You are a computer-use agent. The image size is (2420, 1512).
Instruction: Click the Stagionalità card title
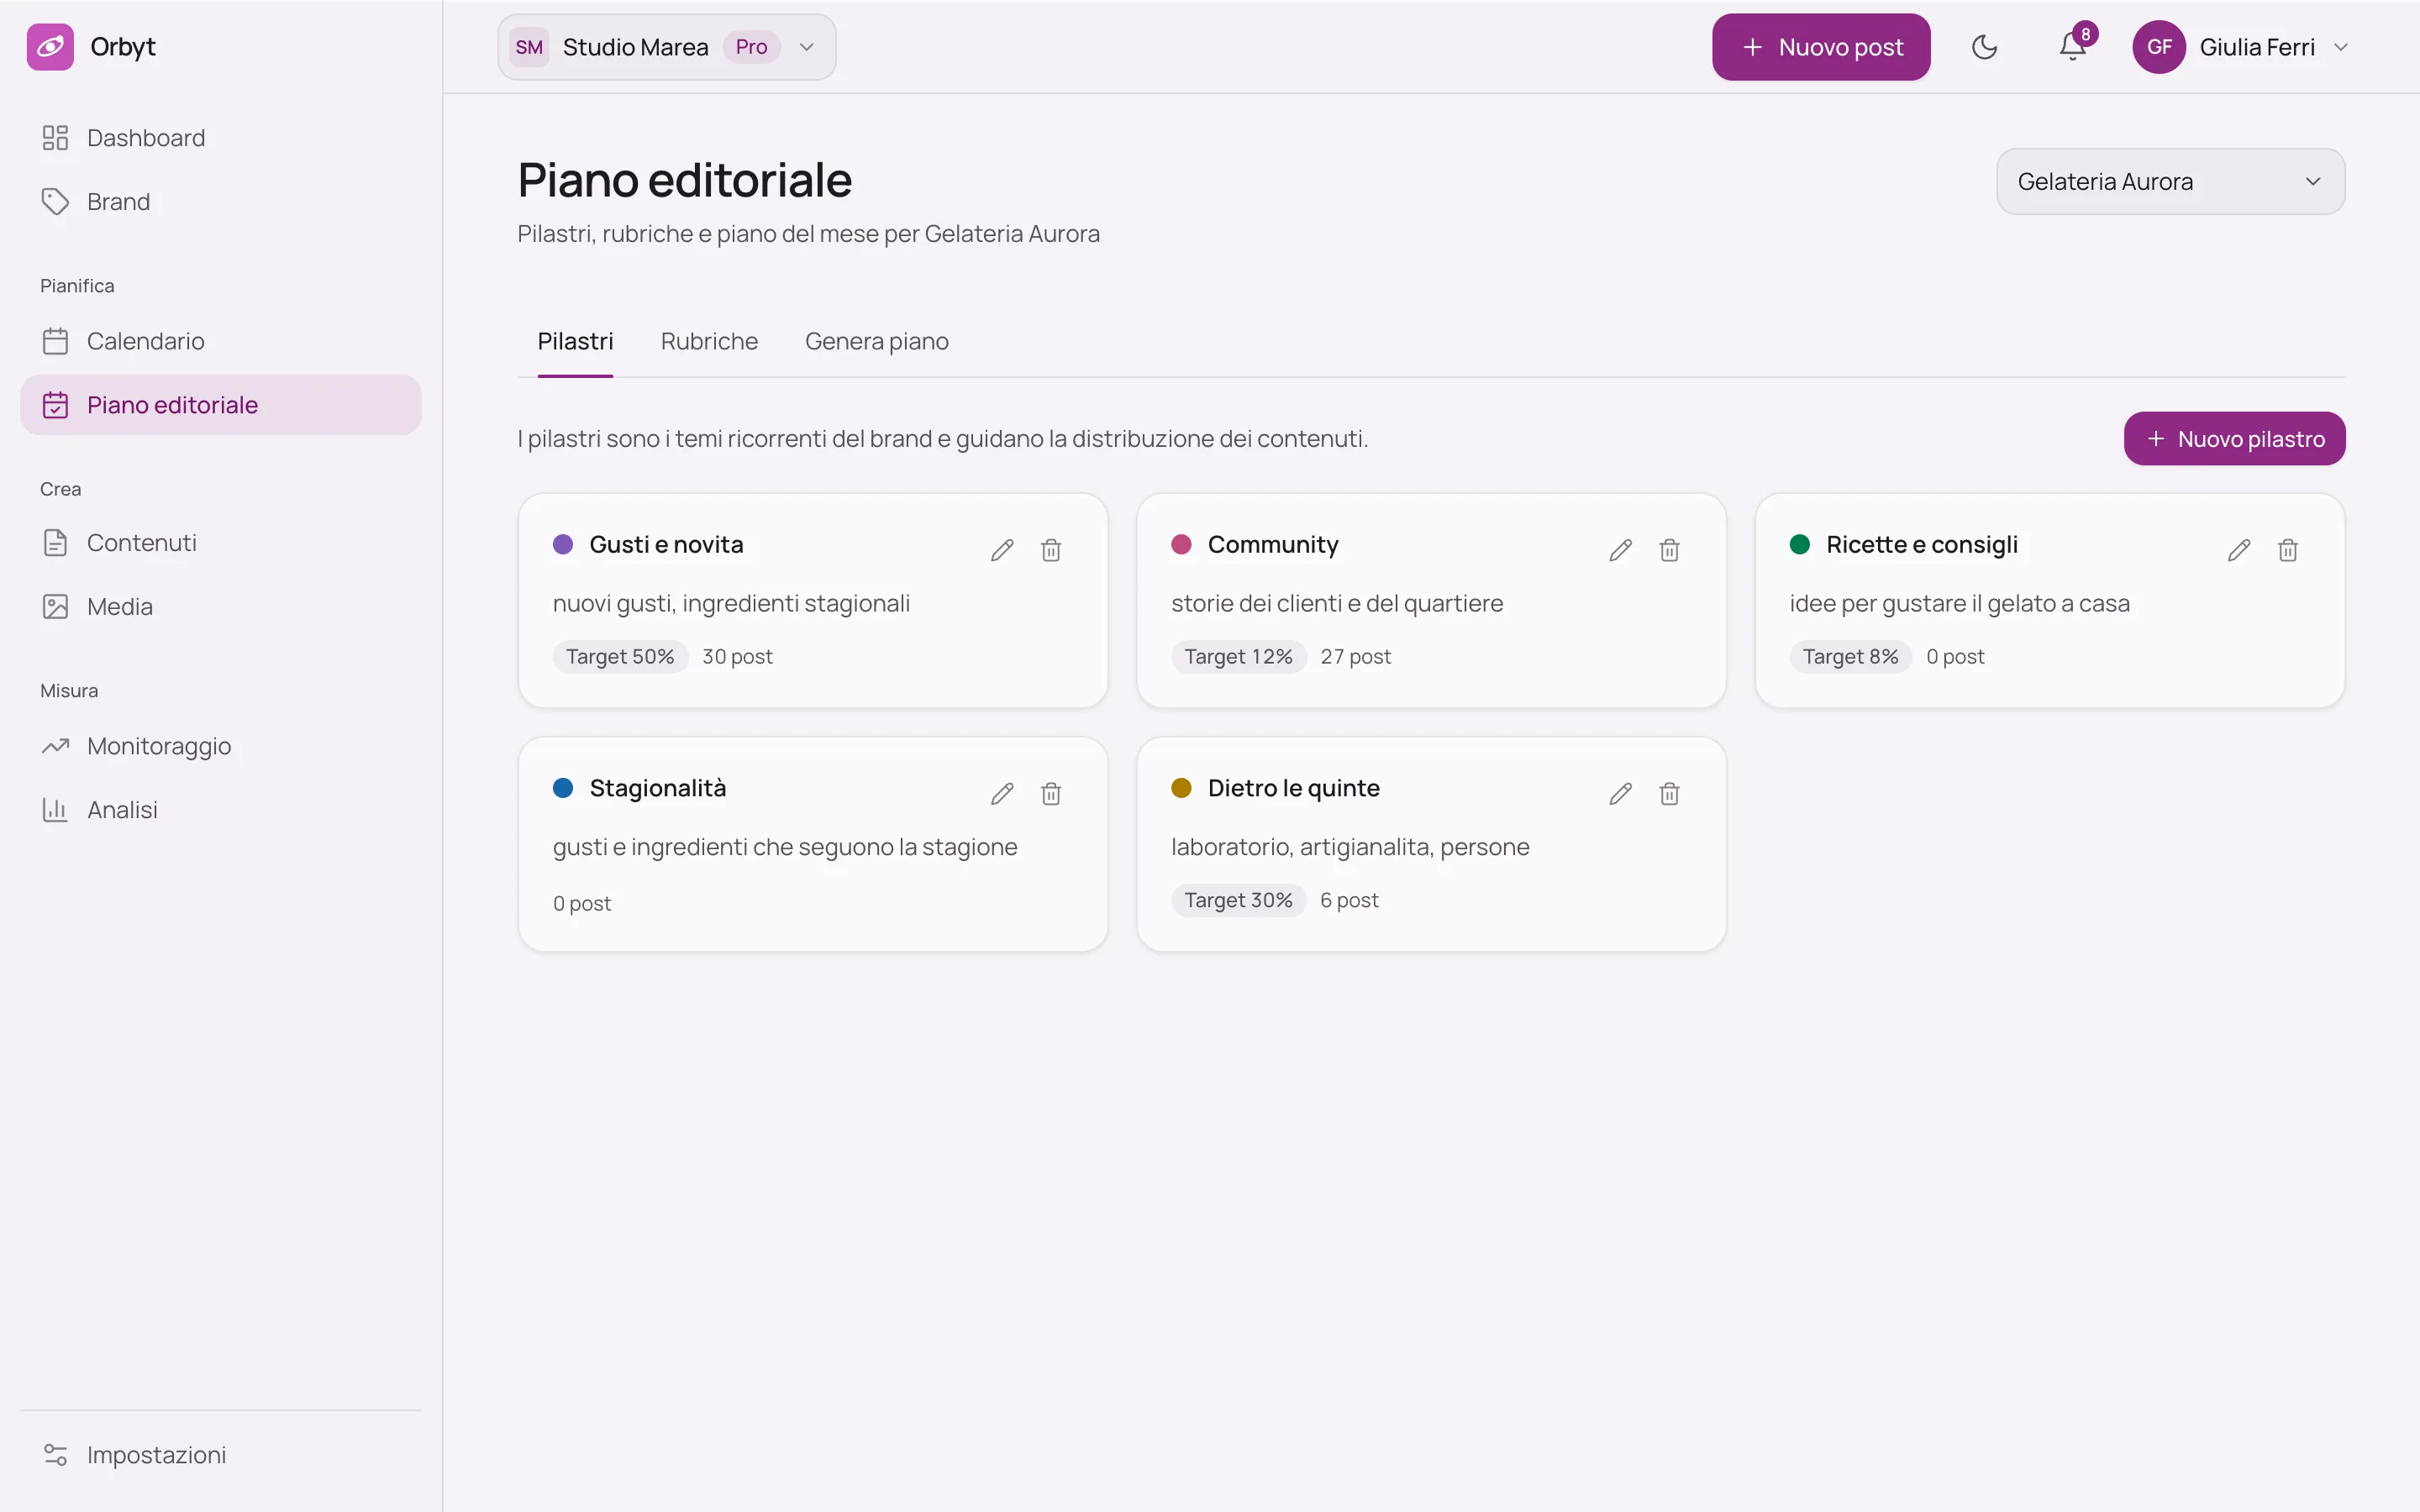tap(658, 788)
